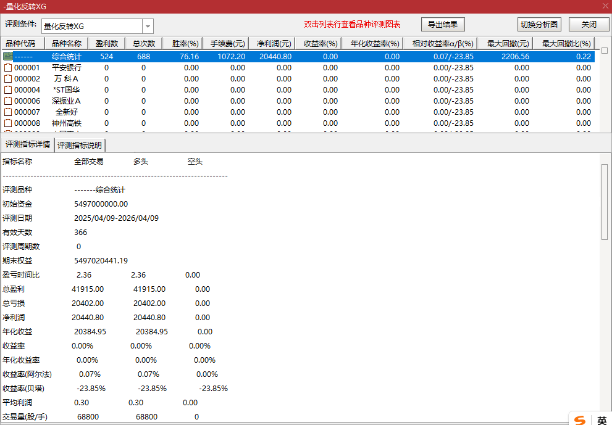
Task: Click the row icon for 000001 平安银行
Action: click(8, 67)
